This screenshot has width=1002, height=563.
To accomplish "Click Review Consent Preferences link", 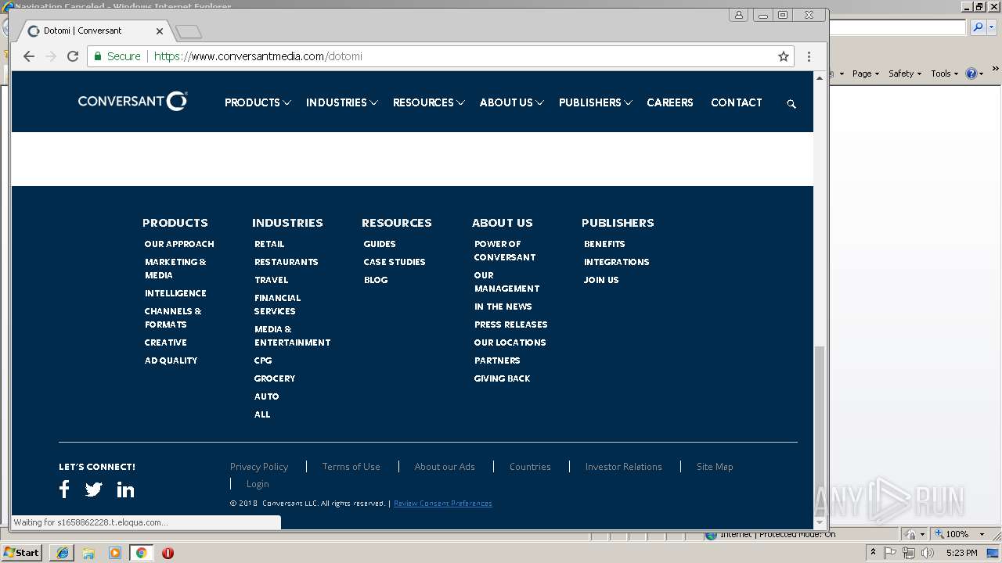I will [x=443, y=504].
